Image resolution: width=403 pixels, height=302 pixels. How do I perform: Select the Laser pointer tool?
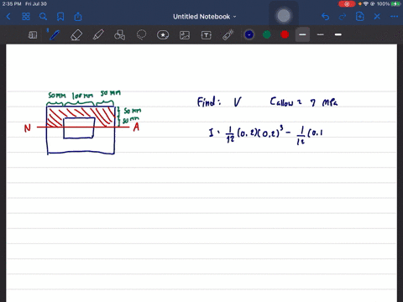tap(228, 35)
